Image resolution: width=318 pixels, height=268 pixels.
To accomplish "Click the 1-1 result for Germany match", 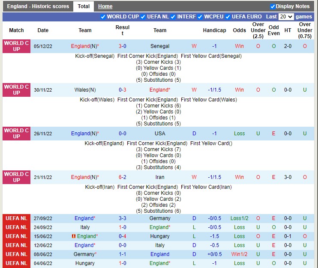I will tap(123, 254).
